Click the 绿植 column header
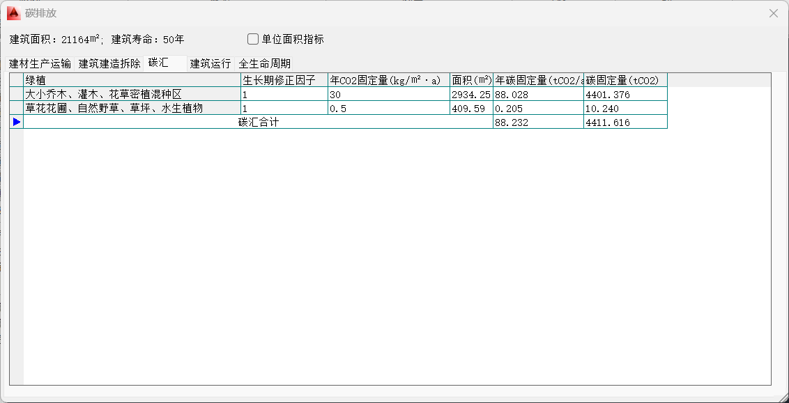 [x=132, y=80]
